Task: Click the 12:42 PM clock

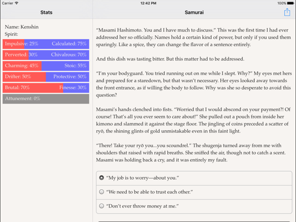Action: click(148, 3)
